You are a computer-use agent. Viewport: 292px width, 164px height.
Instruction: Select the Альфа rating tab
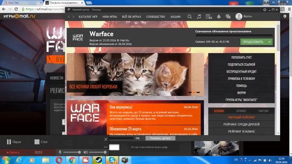point(219,111)
